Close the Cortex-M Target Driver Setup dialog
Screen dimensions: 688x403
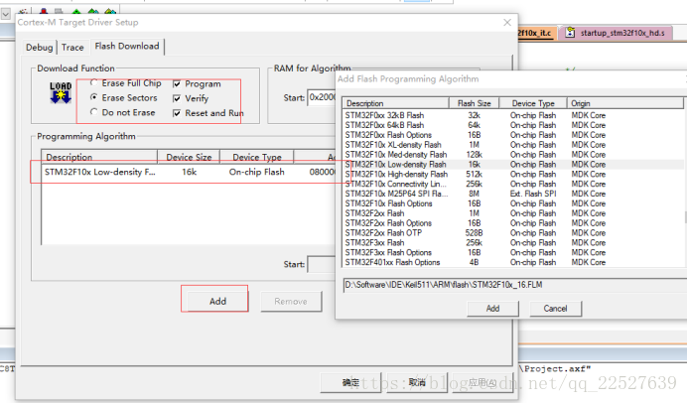pos(507,23)
